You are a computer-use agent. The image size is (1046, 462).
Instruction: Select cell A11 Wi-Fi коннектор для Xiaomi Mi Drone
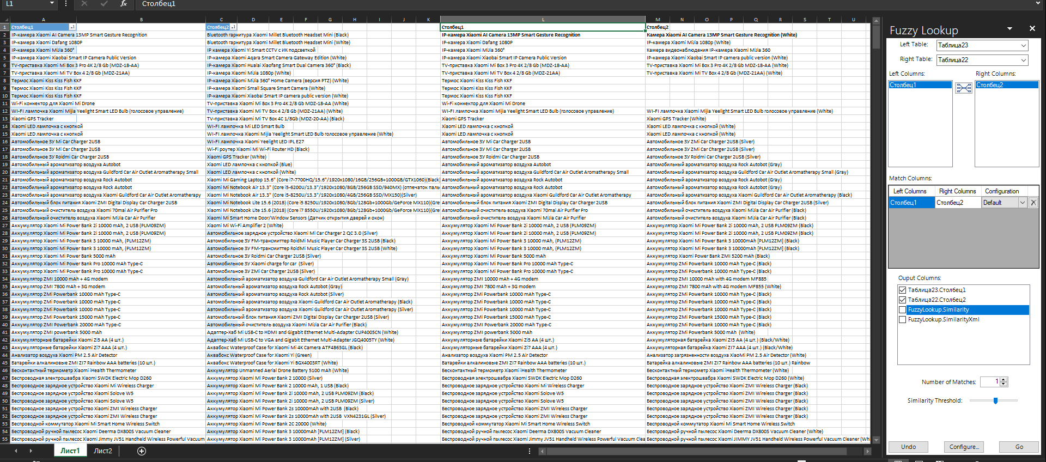(x=43, y=104)
